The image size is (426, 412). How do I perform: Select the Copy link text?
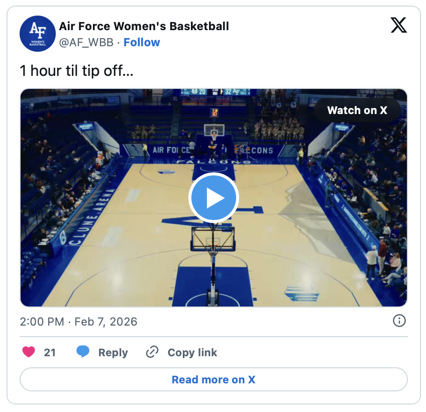[192, 353]
